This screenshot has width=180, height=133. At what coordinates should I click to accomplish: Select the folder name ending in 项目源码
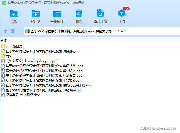(x=40, y=51)
